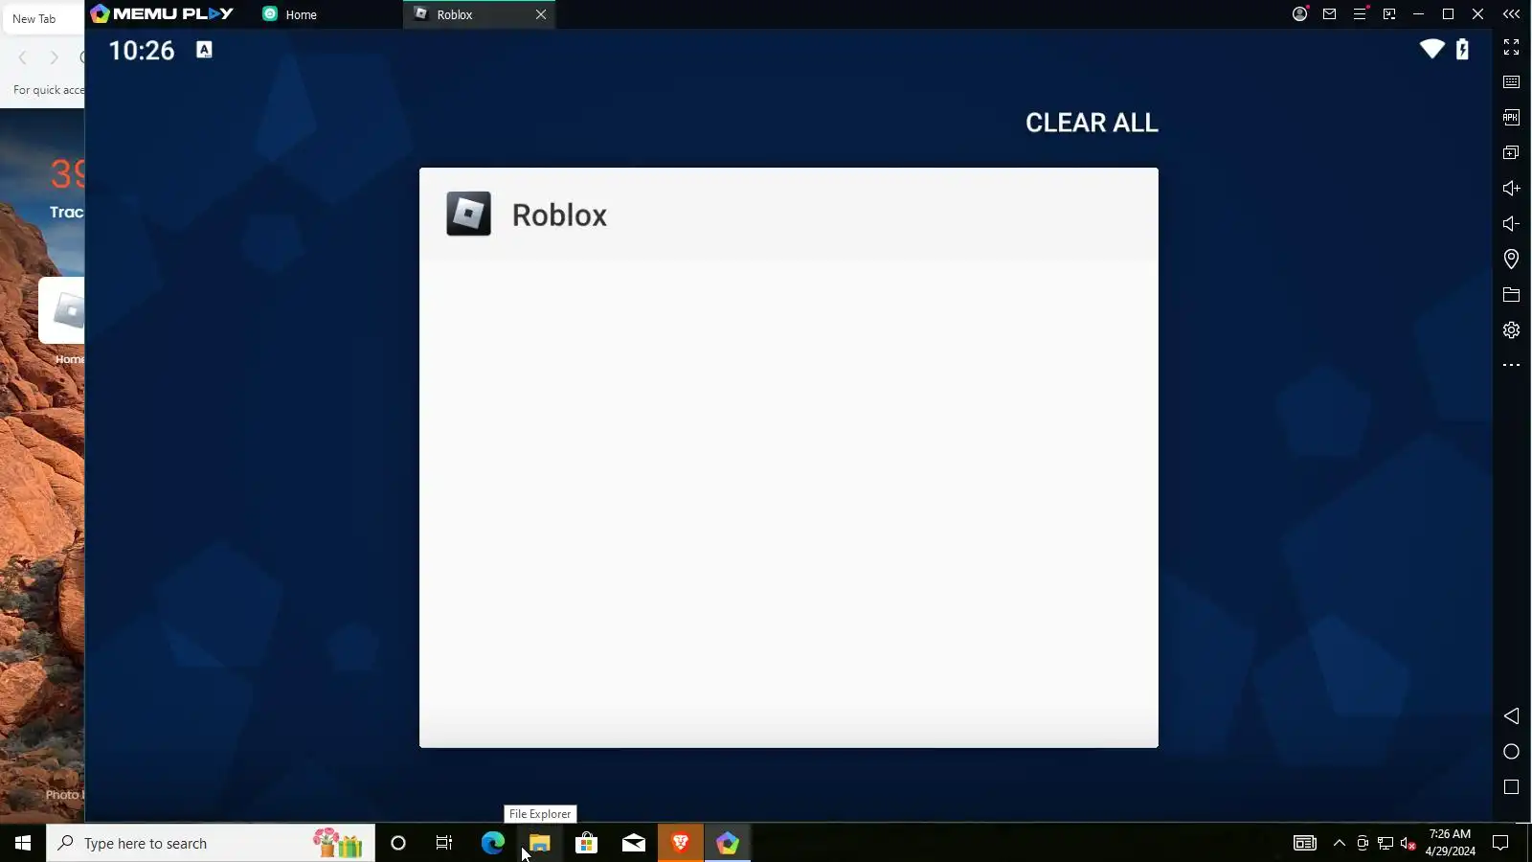Collapse the MEmu sidebar with triple chevron
The width and height of the screenshot is (1532, 862).
(1511, 13)
